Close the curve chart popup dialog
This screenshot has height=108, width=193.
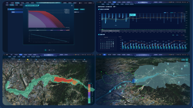coord(72,5)
